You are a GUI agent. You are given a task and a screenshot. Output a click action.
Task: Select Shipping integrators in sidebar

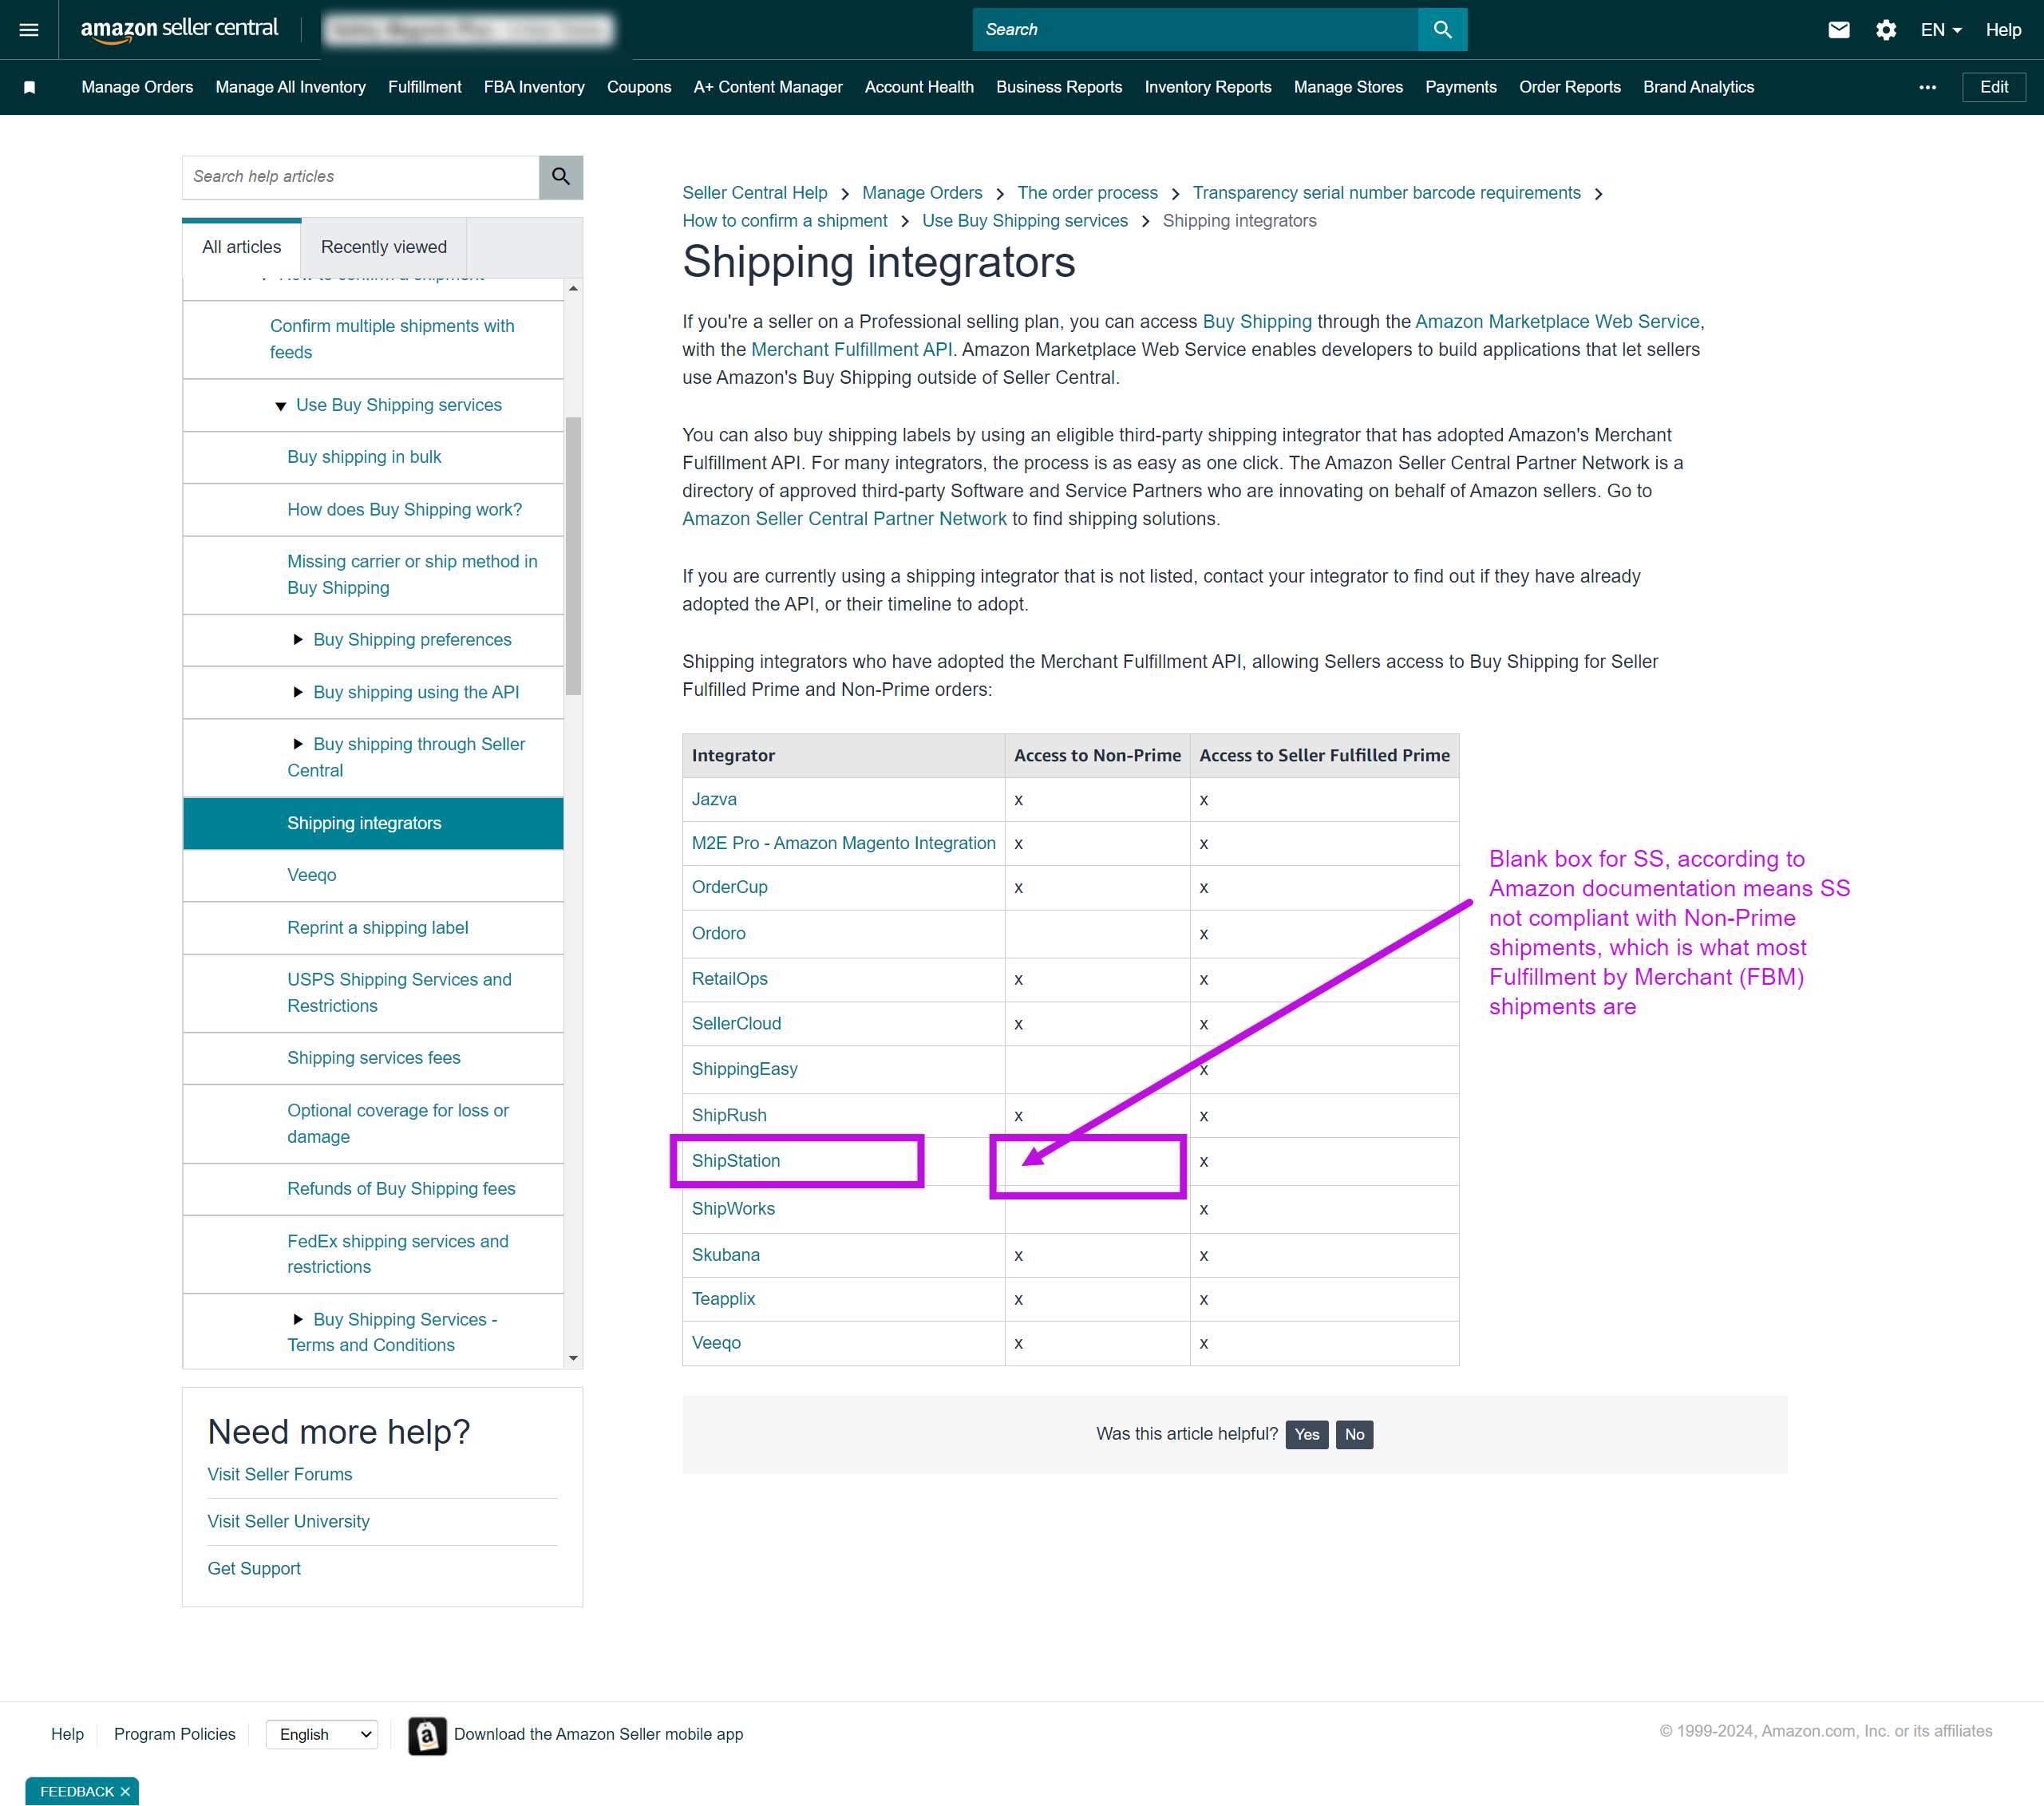click(x=373, y=824)
